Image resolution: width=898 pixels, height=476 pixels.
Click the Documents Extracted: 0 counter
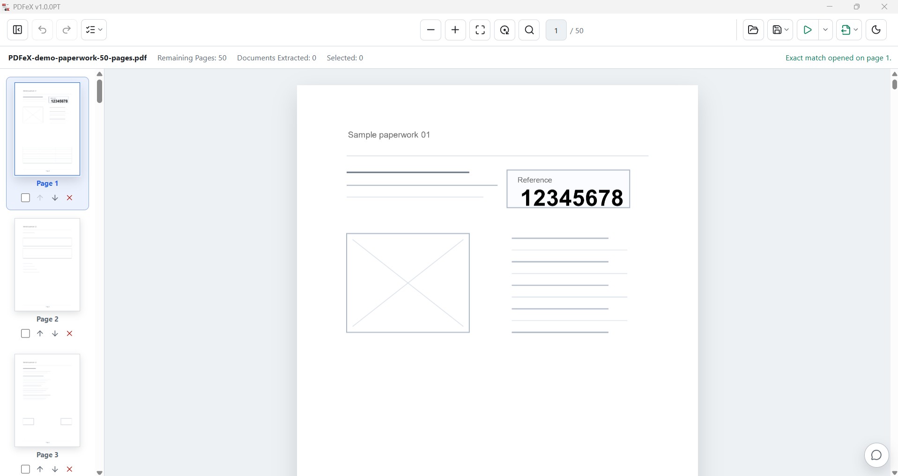[277, 58]
